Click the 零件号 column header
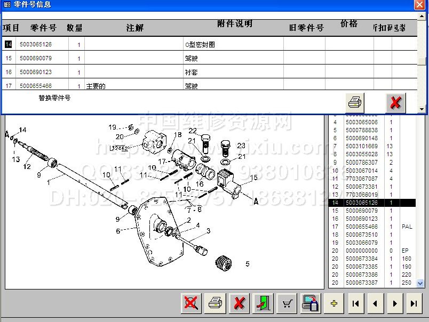429x322 pixels. (43, 28)
